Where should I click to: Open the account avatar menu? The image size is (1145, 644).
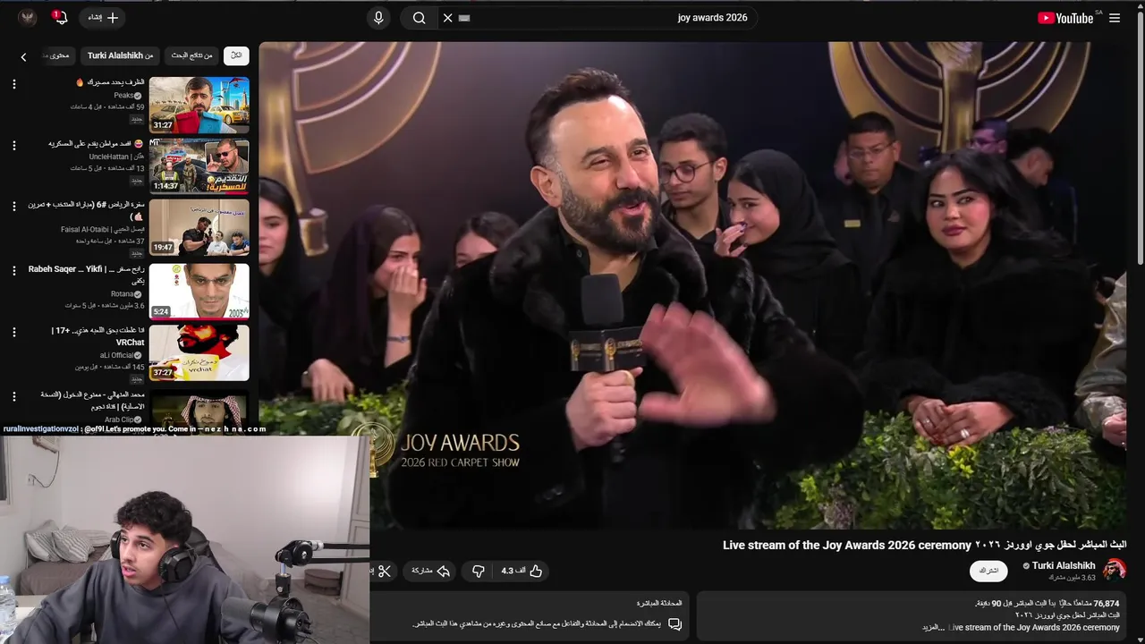point(27,18)
